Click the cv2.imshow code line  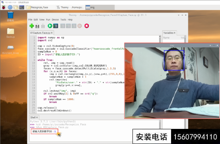click(x=60, y=91)
